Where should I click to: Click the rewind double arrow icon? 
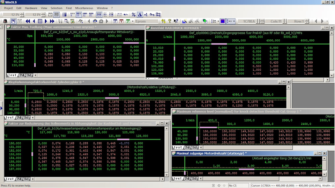coord(27,21)
